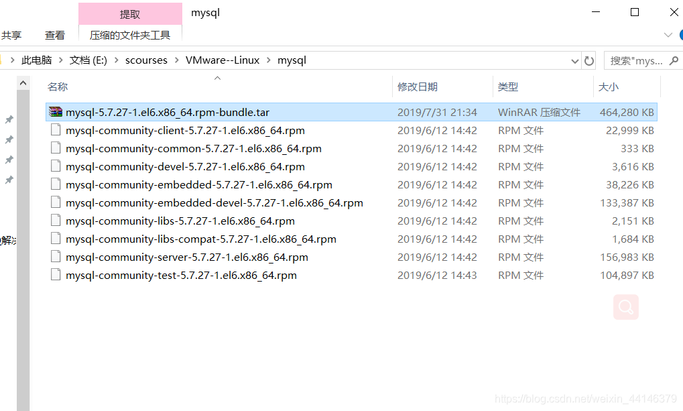Open the 查看 ribbon tab
This screenshot has height=411, width=683.
point(55,35)
